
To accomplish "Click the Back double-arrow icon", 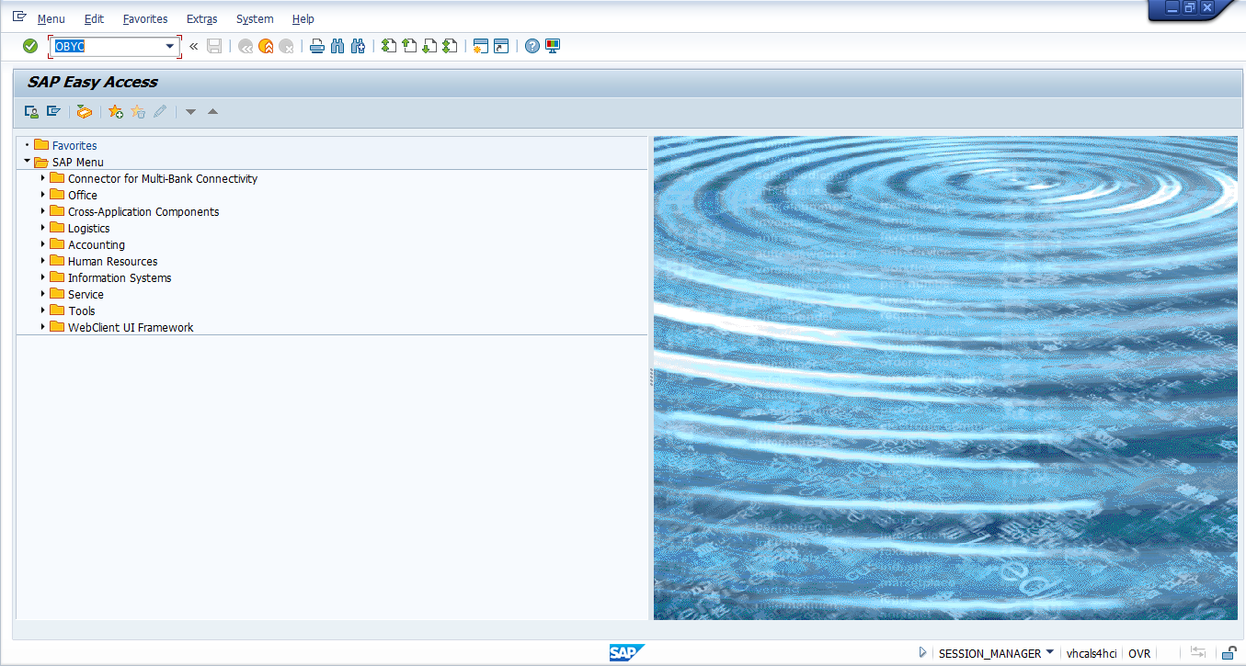I will (x=246, y=46).
